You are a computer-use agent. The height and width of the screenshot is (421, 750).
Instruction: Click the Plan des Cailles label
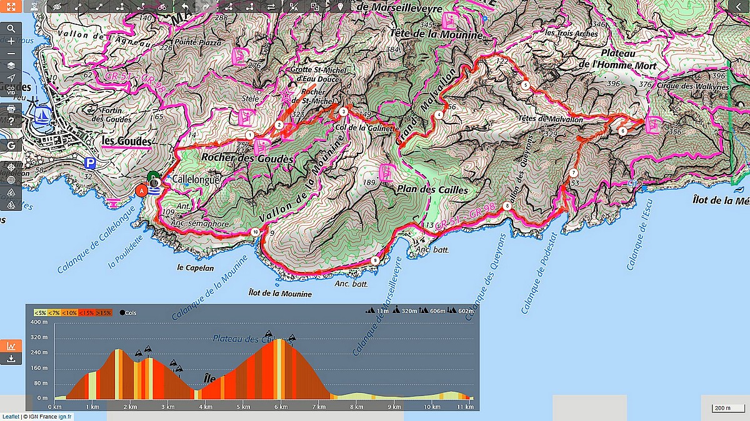point(432,190)
